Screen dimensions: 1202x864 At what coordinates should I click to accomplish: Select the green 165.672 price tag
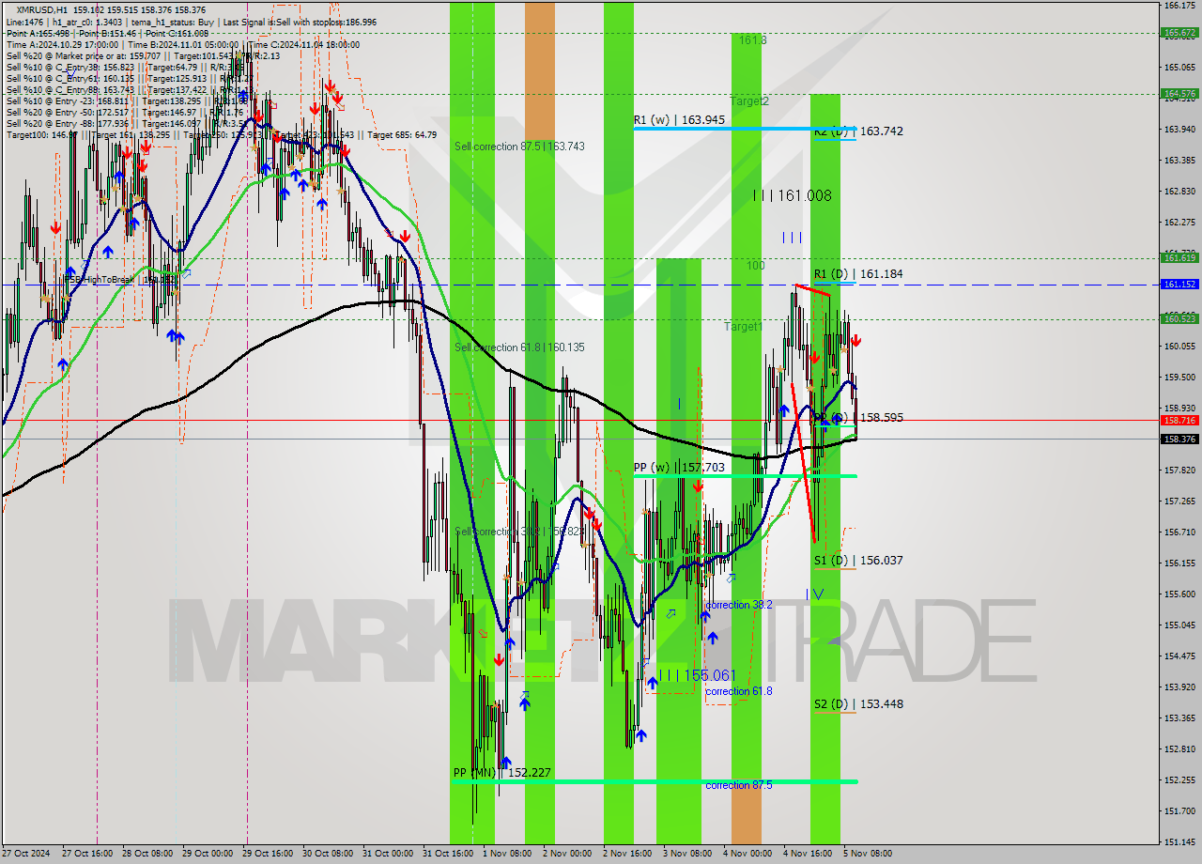(x=1179, y=33)
